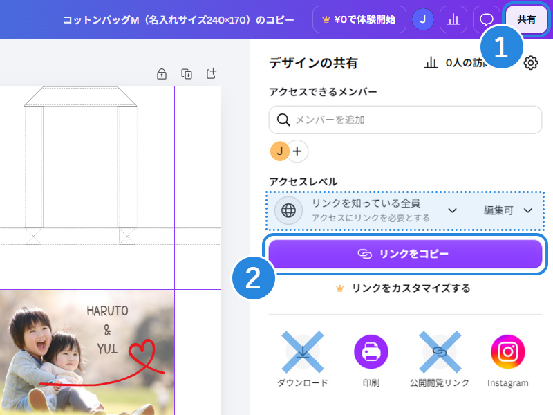Open the insights bar chart icon in header
This screenshot has height=415, width=553.
coord(453,19)
